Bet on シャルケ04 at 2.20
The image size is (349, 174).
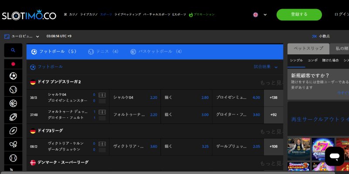pos(135,97)
